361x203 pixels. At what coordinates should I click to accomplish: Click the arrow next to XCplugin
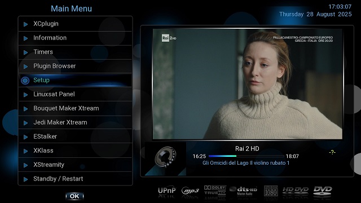[25, 24]
